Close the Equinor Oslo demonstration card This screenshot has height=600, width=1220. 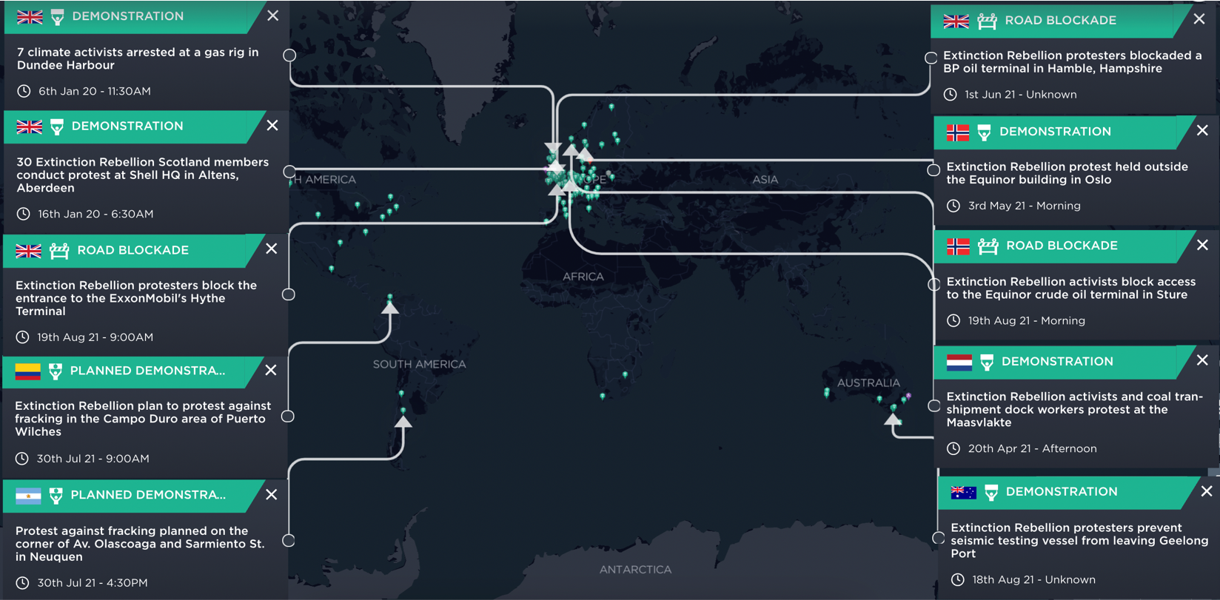1202,130
